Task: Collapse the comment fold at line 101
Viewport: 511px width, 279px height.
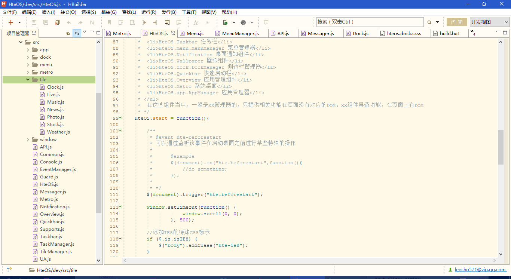Action: [x=120, y=131]
